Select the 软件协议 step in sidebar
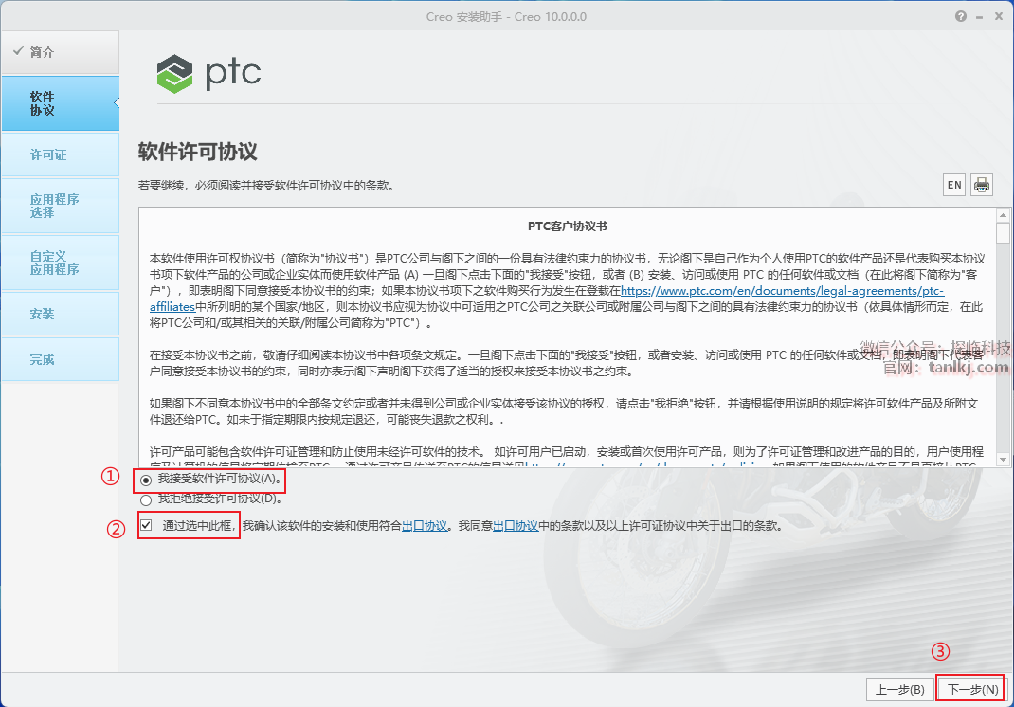The image size is (1014, 707). click(60, 103)
